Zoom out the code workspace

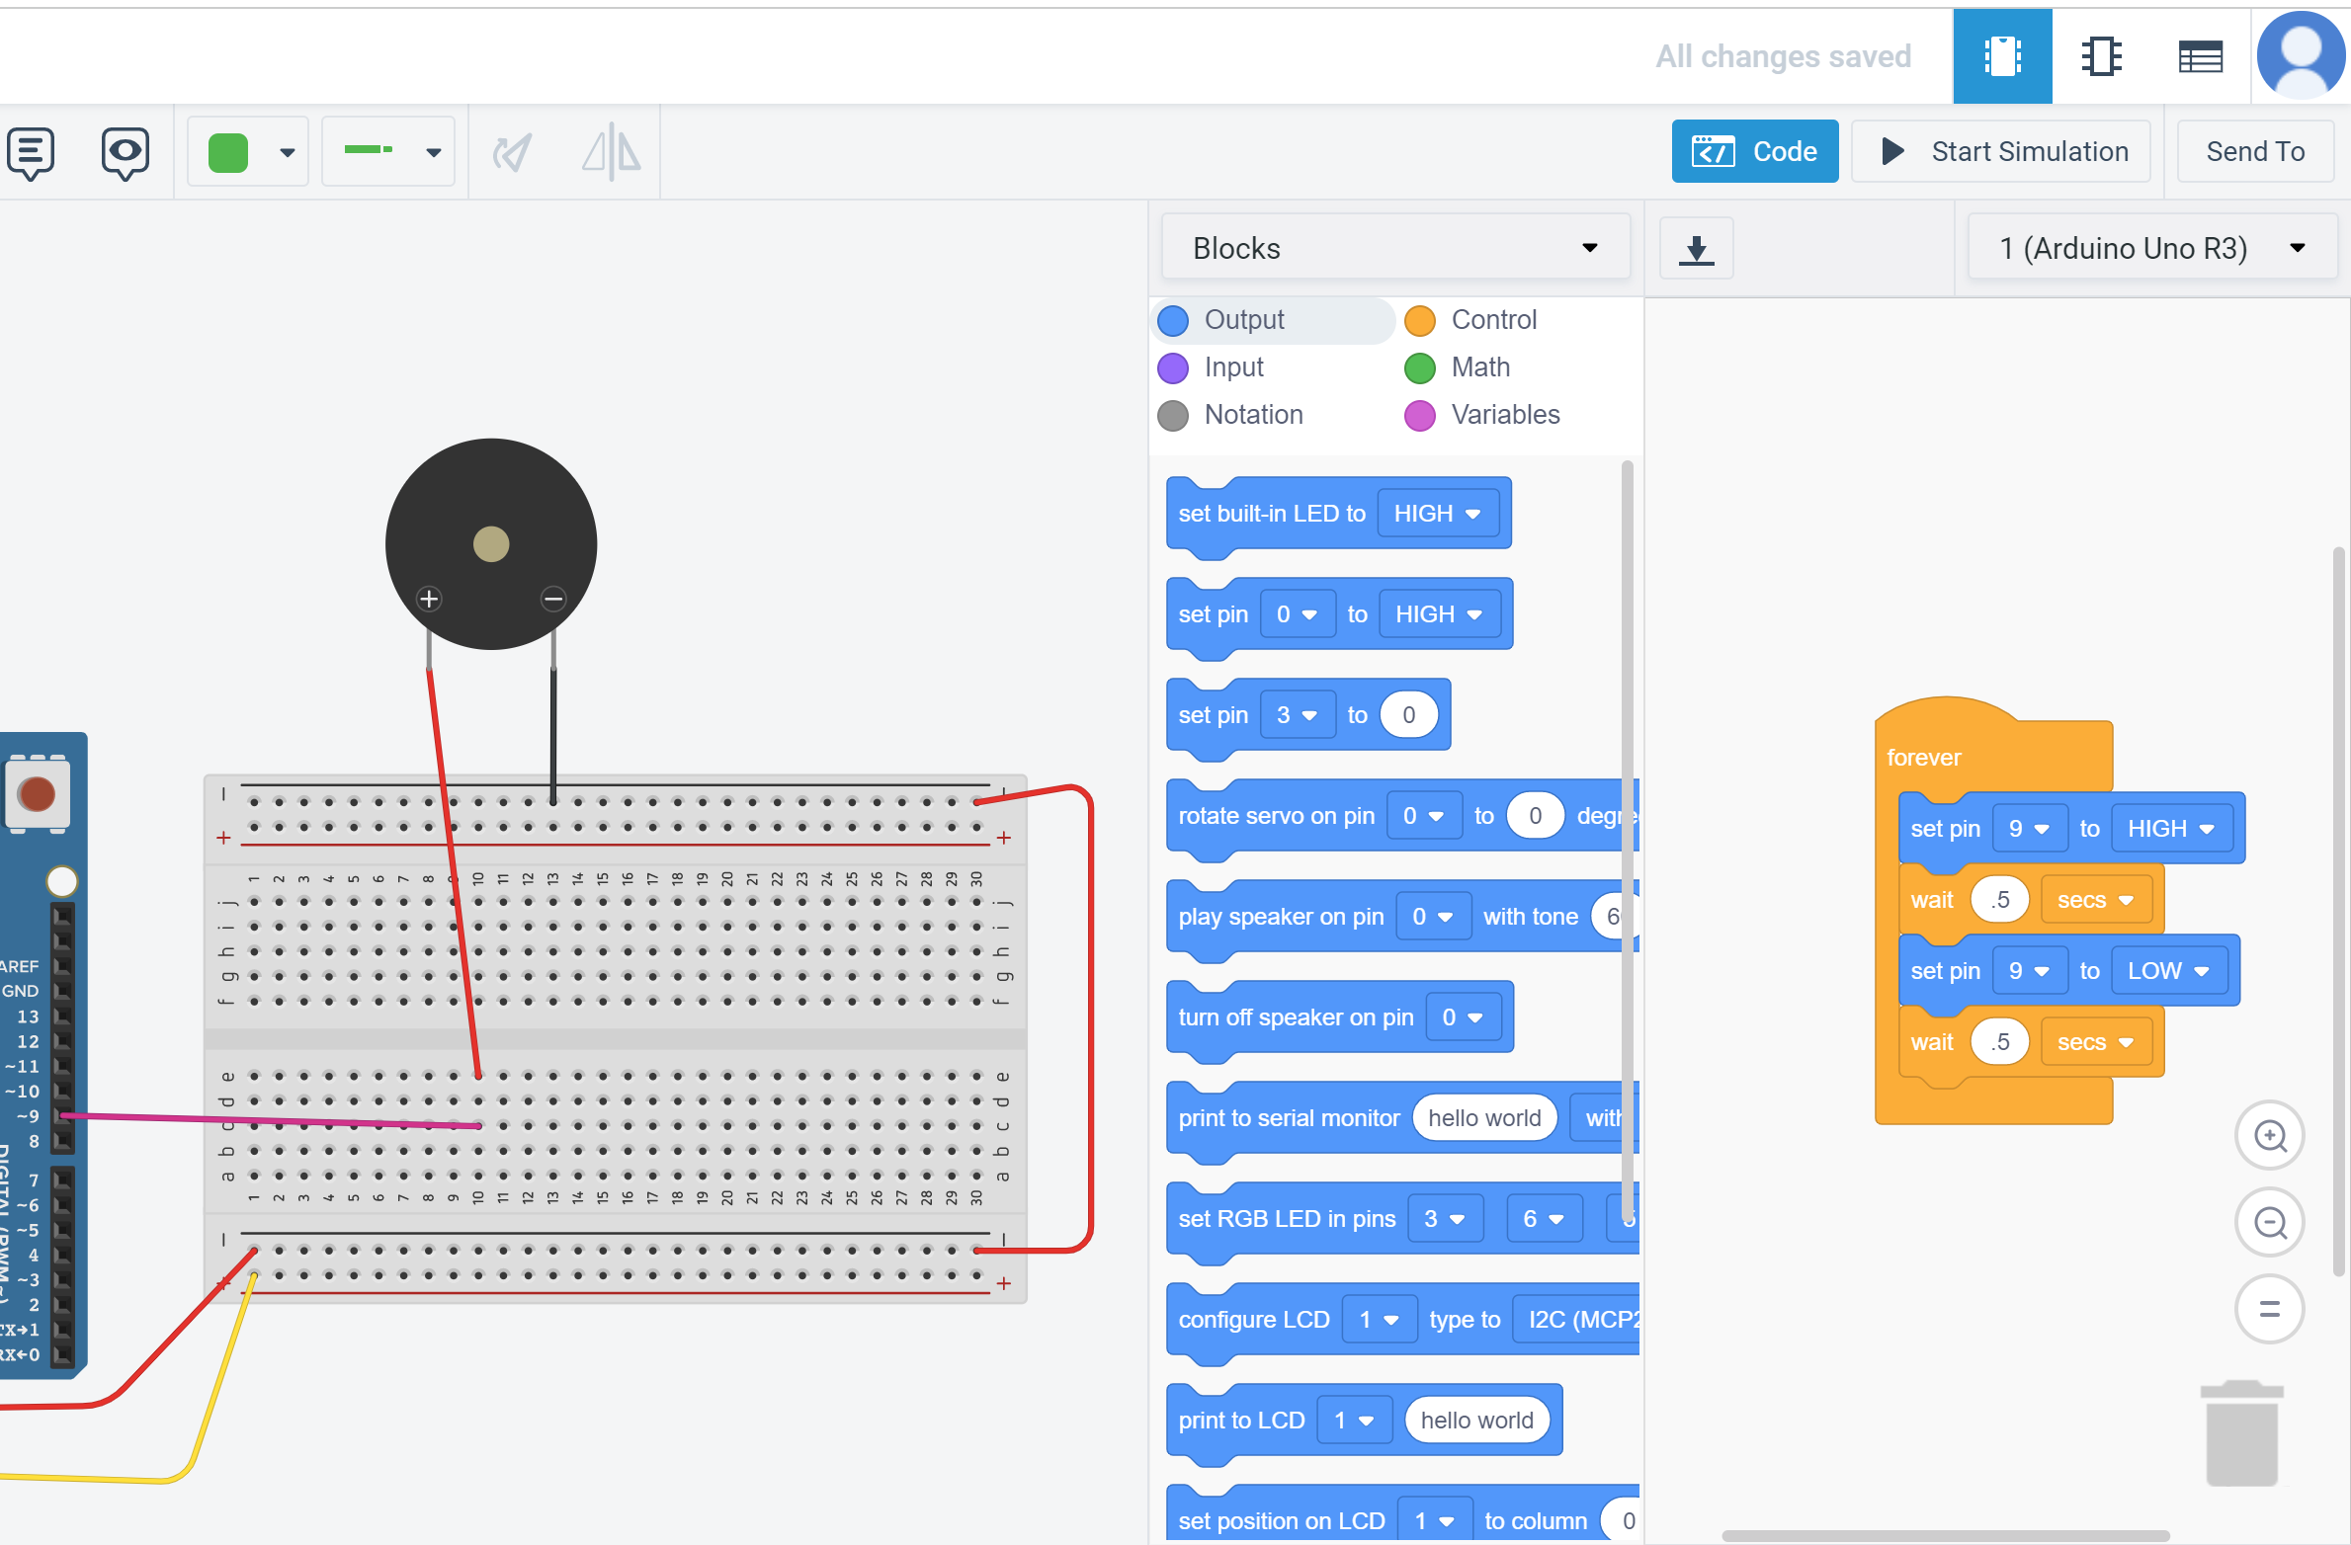pyautogui.click(x=2270, y=1223)
